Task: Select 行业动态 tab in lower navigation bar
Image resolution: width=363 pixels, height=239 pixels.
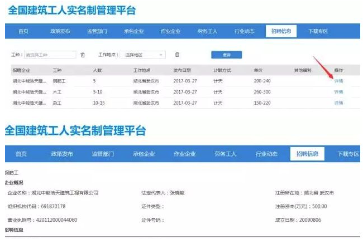Action: pos(266,154)
